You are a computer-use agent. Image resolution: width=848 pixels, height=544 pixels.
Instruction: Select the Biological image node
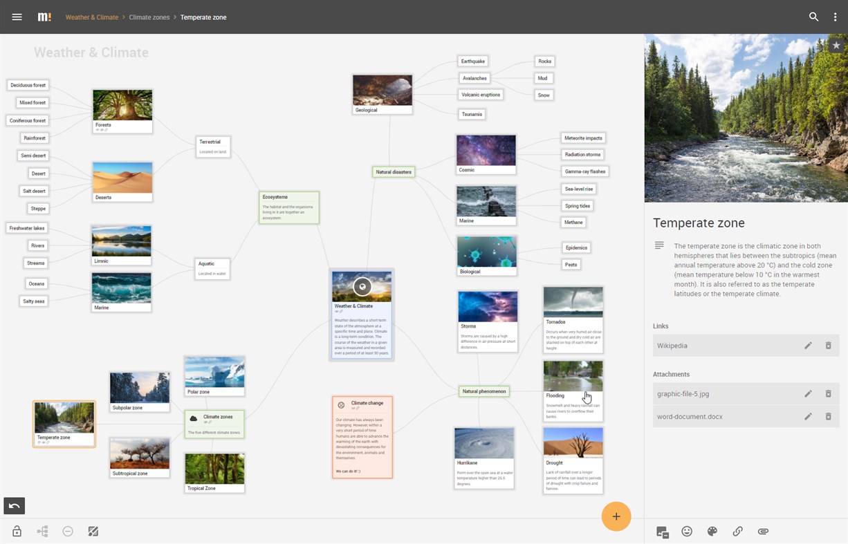click(x=486, y=256)
